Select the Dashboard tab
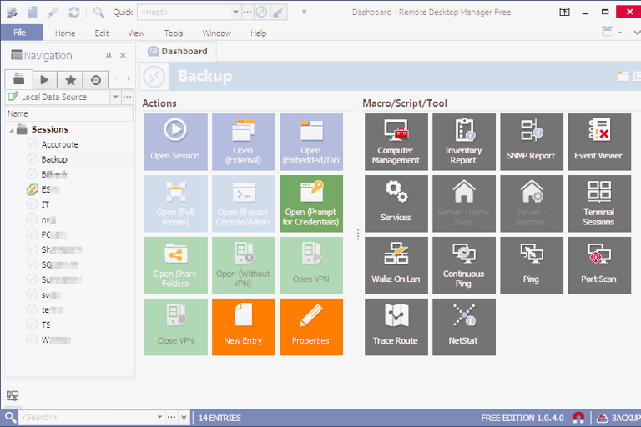The height and width of the screenshot is (427, 641). (178, 51)
